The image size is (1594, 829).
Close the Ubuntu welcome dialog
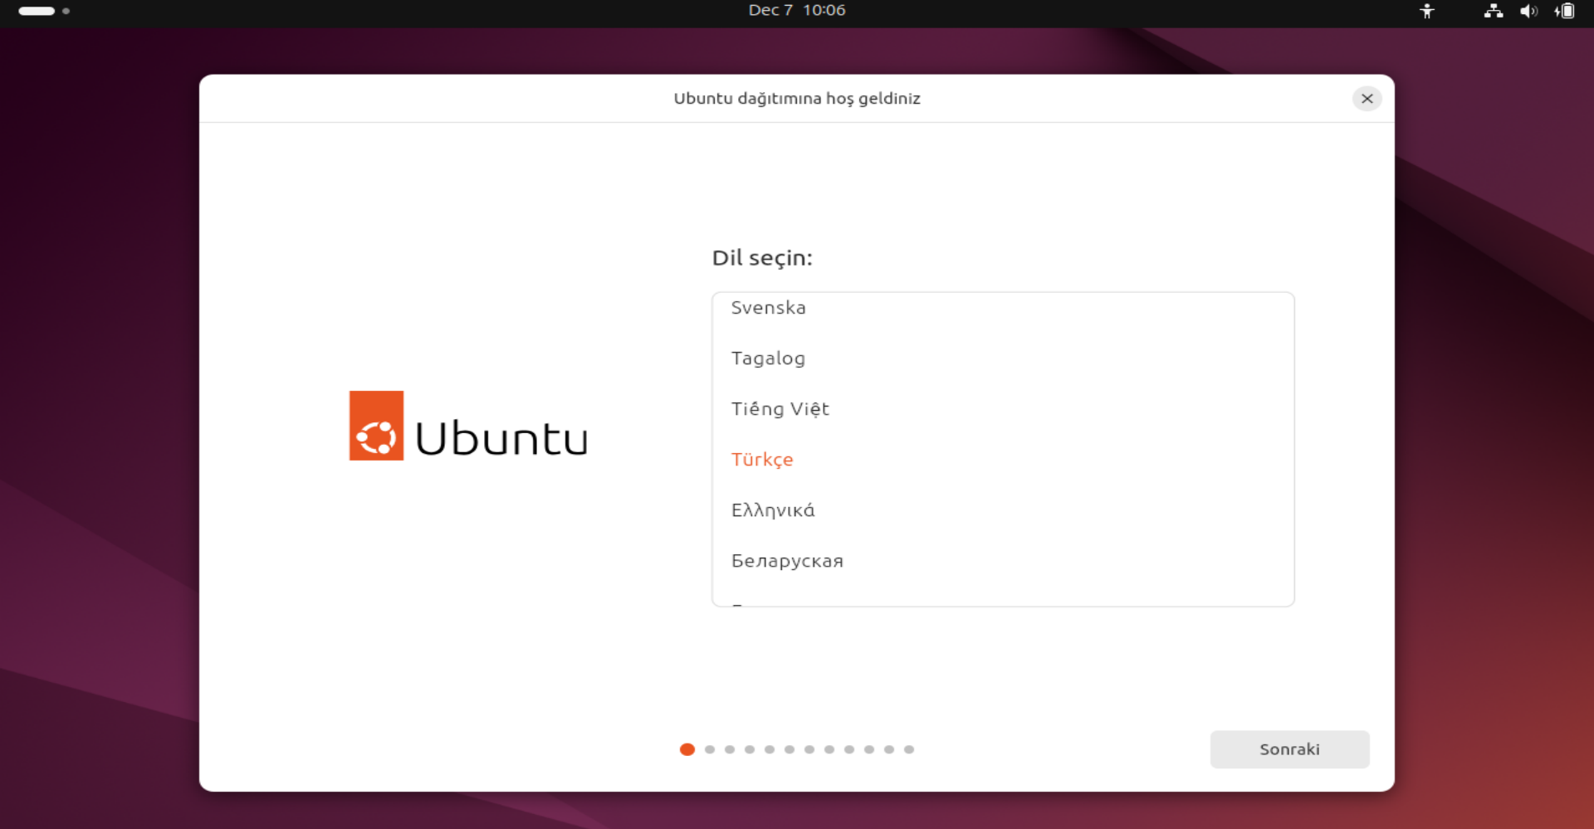pyautogui.click(x=1367, y=99)
